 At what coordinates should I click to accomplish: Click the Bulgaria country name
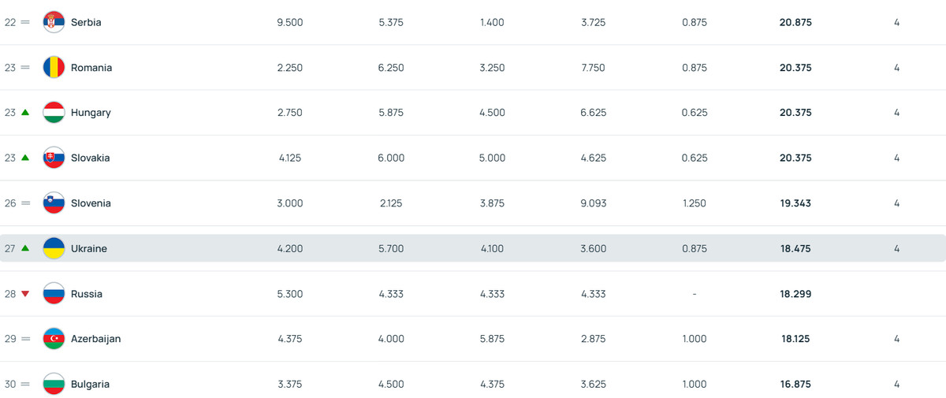coord(90,385)
